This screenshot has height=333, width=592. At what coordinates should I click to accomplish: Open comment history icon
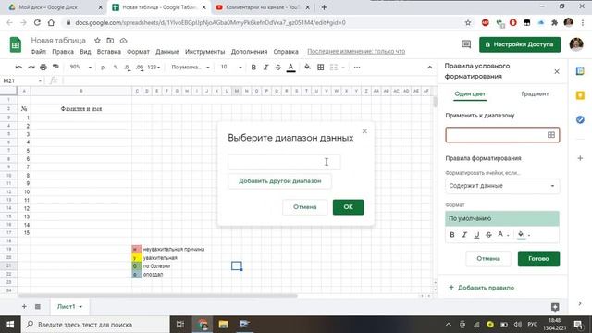466,44
